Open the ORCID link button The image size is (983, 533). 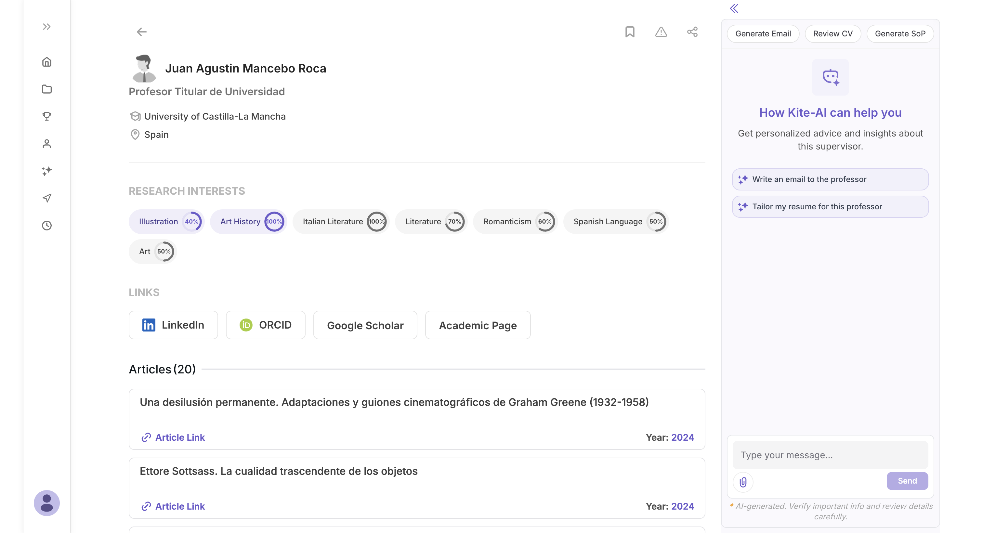click(x=266, y=325)
